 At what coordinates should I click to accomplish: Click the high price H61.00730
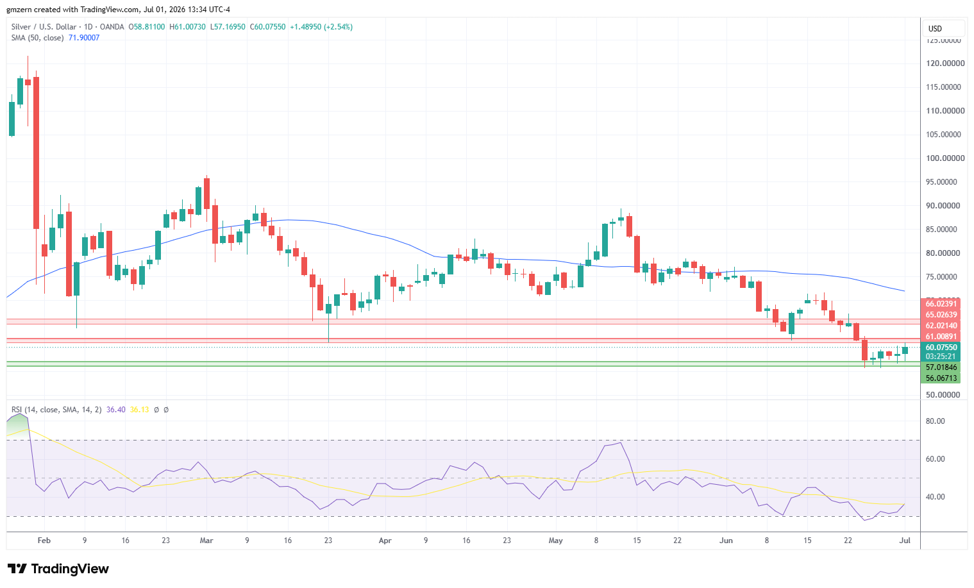(x=187, y=27)
